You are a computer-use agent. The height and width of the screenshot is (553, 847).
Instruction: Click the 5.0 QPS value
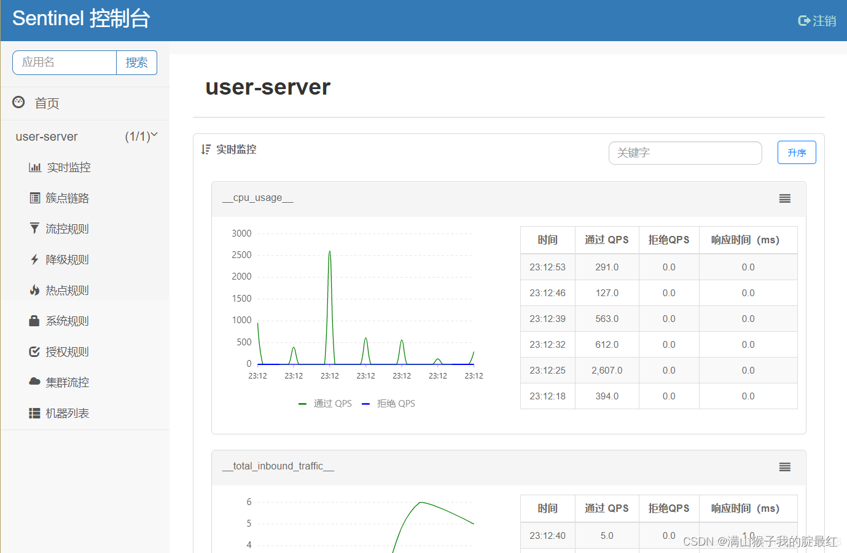pyautogui.click(x=607, y=536)
